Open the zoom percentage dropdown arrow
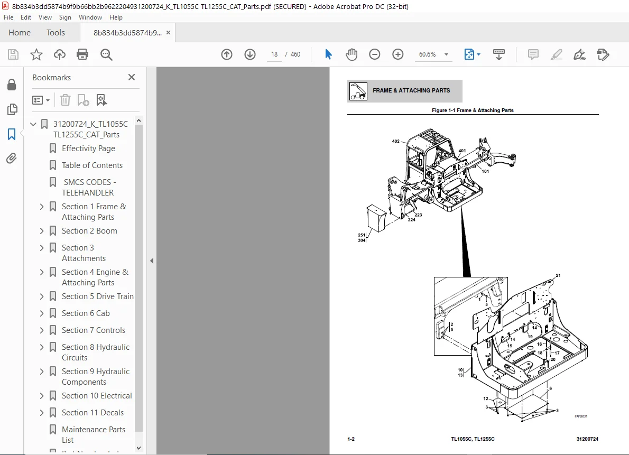629x455 pixels. pos(446,54)
